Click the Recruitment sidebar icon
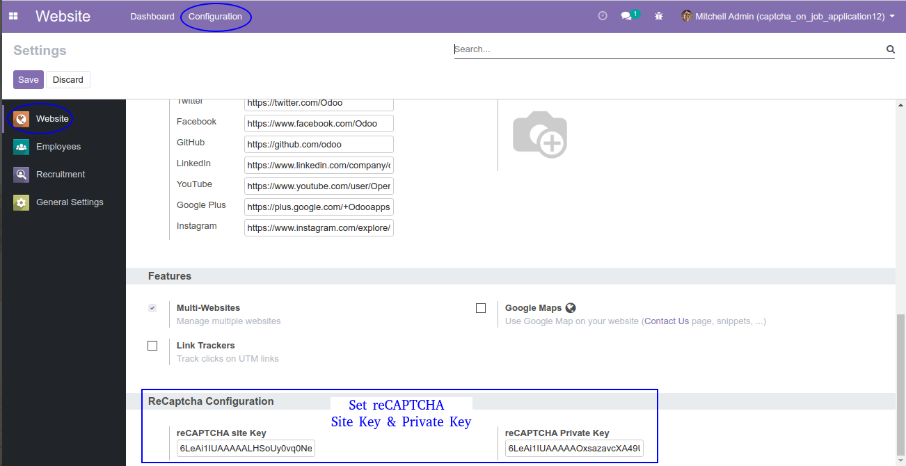 22,175
